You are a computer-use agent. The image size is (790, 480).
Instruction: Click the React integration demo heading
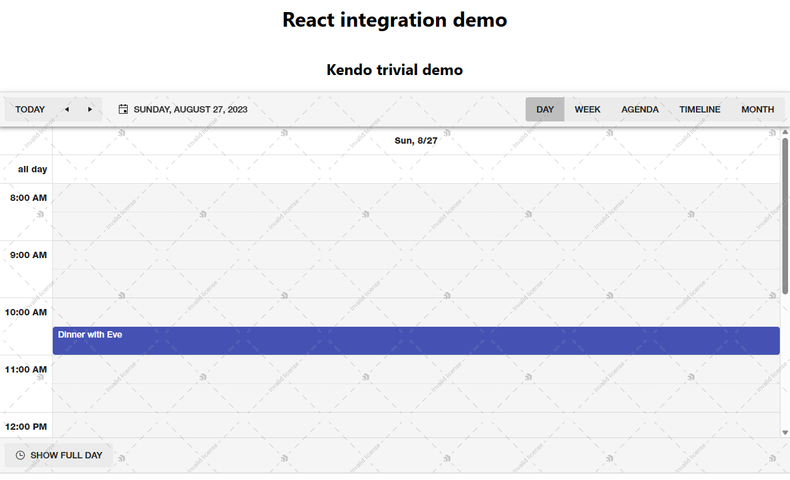(395, 20)
